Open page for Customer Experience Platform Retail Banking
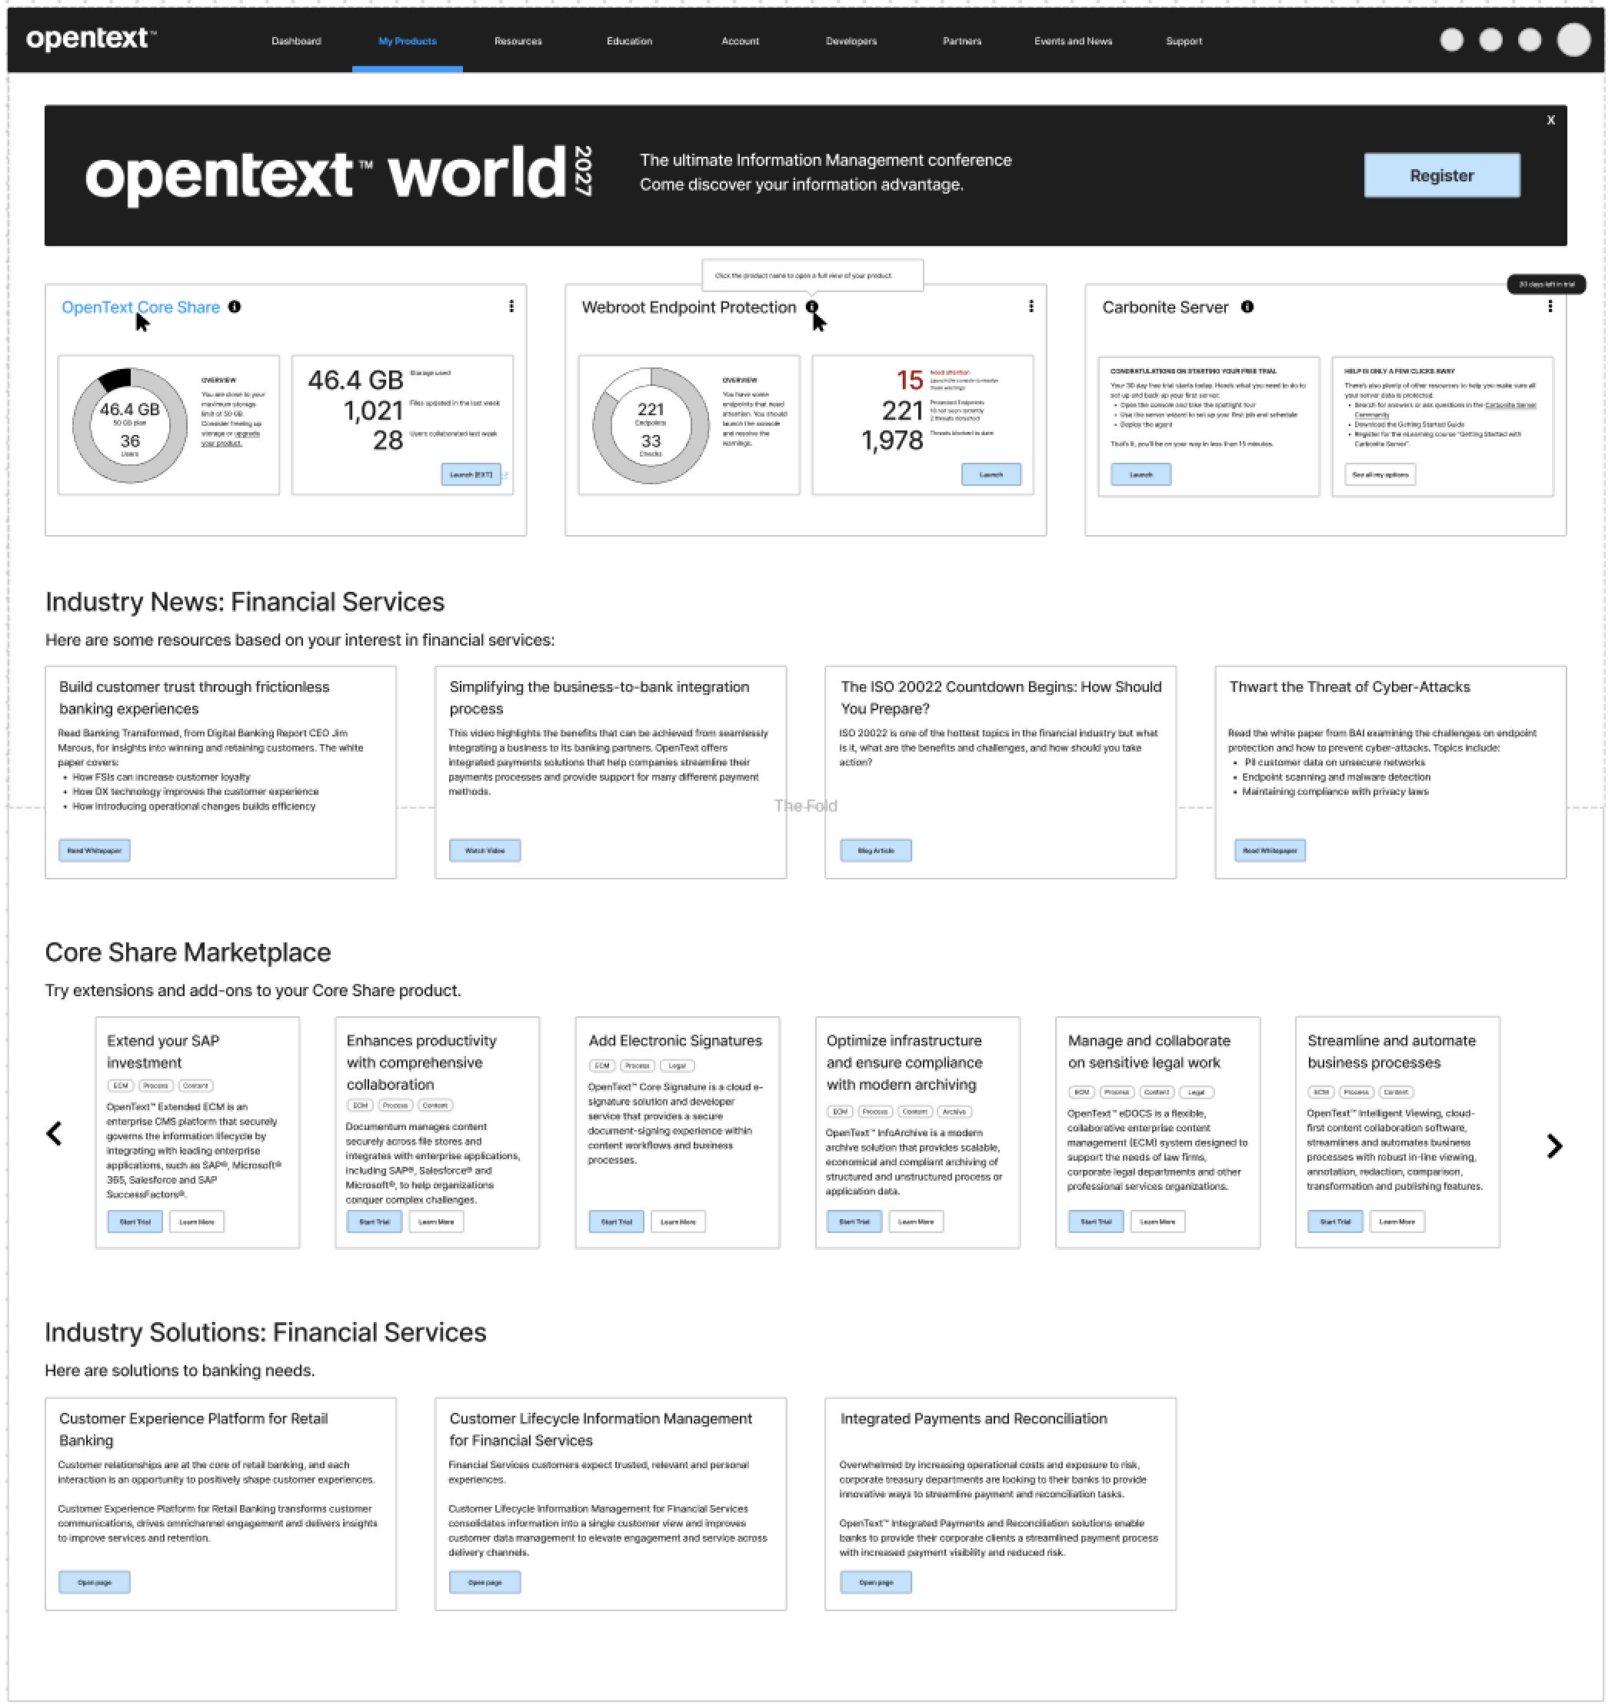Viewport: 1615px width, 1708px height. coord(95,1581)
